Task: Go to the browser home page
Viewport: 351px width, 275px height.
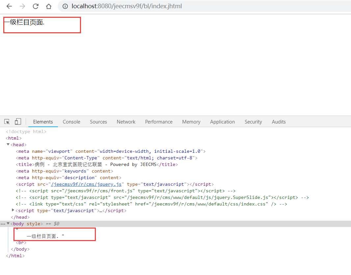Action: (49, 6)
